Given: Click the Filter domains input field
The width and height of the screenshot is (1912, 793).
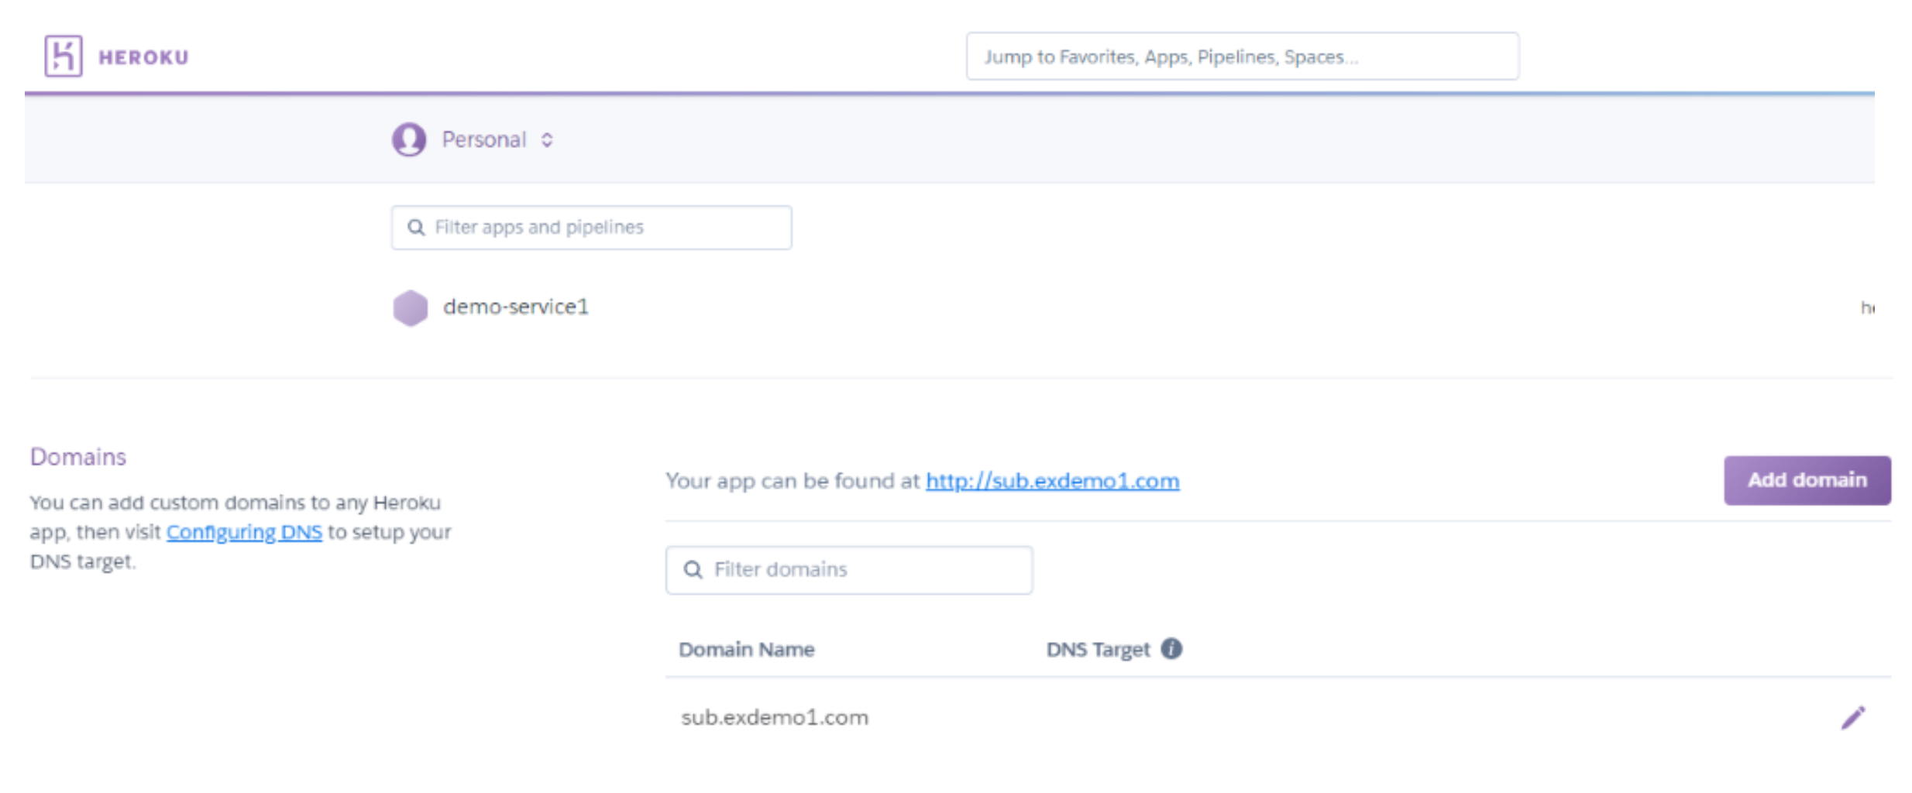Looking at the screenshot, I should (849, 570).
